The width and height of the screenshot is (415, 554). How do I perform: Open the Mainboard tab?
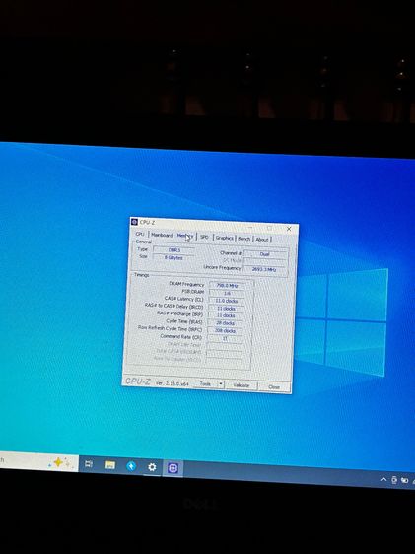click(x=162, y=235)
